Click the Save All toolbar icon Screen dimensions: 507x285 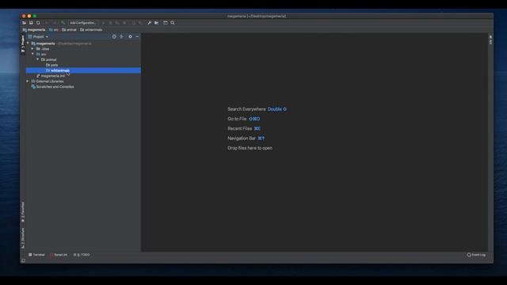pos(31,23)
